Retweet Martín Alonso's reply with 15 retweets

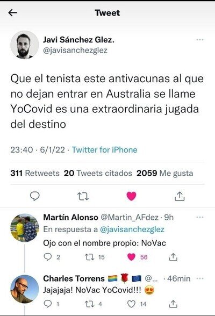[x=89, y=257]
